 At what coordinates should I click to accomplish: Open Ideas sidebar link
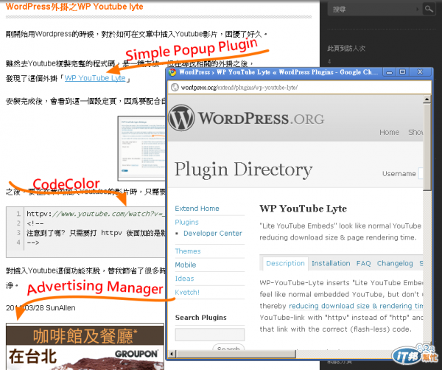184,279
